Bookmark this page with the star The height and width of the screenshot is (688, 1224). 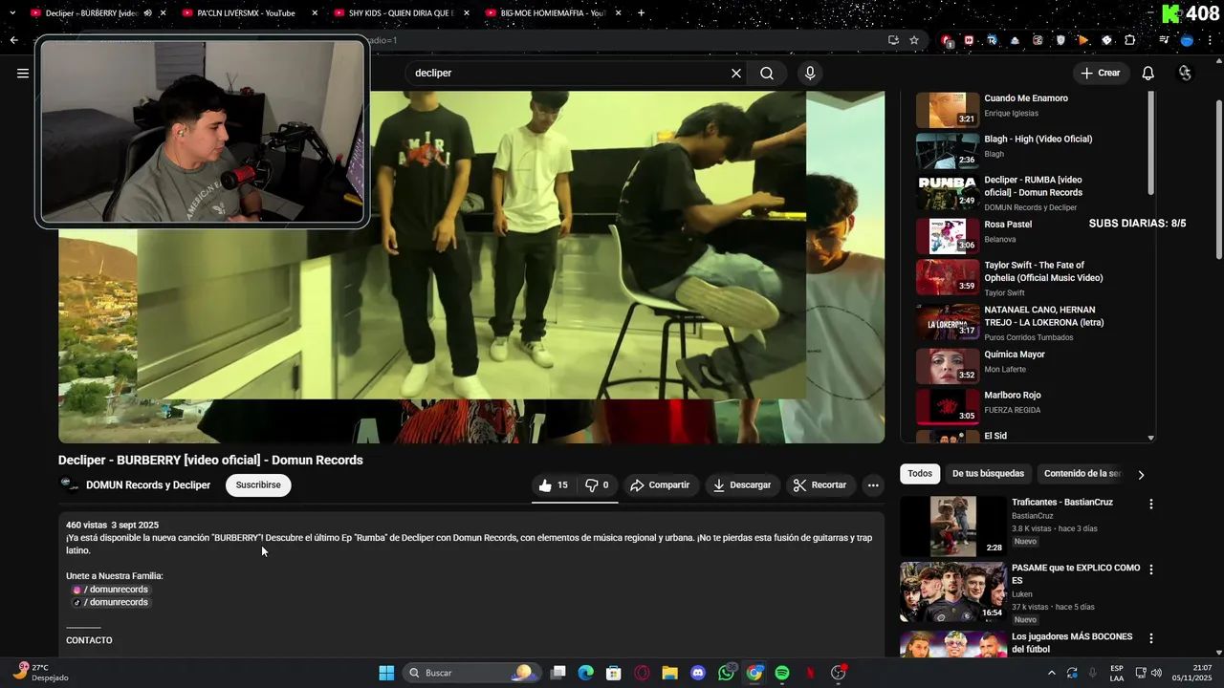tap(914, 40)
